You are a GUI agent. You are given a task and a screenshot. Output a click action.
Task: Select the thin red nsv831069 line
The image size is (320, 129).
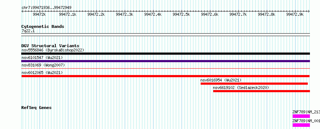[165, 69]
